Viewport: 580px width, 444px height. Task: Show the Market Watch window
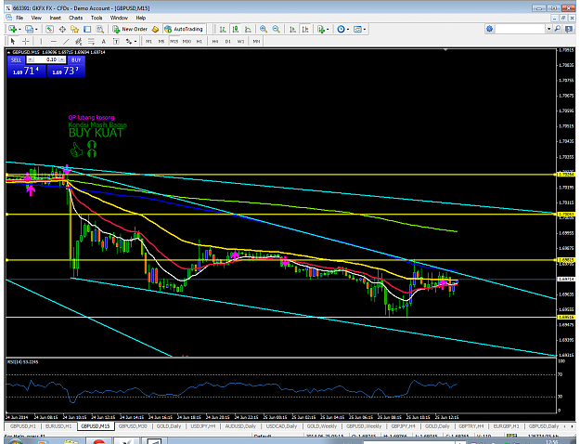(49, 29)
